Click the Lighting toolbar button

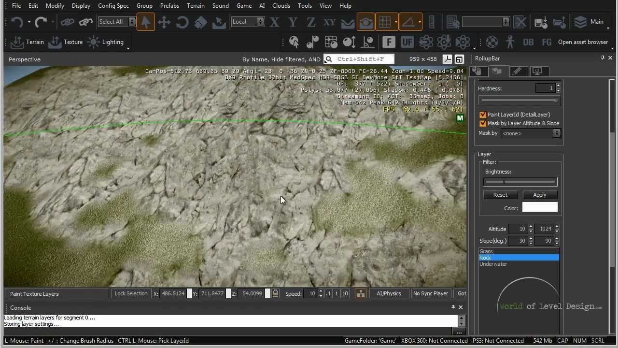(x=106, y=42)
